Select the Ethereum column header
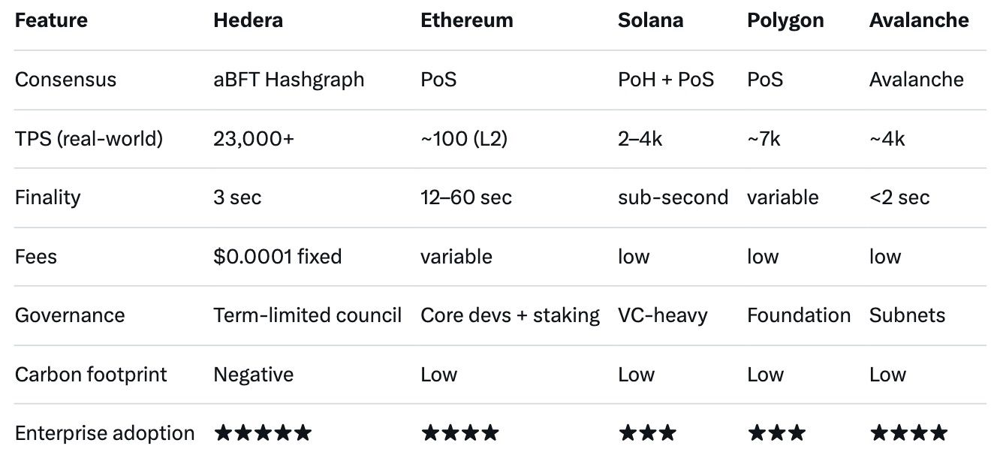Image resolution: width=994 pixels, height=464 pixels. [466, 20]
